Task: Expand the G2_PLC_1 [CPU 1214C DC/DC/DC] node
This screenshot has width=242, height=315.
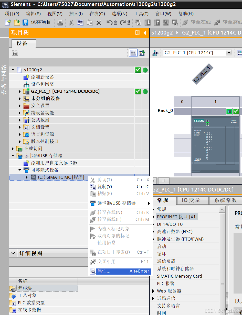Action: [20, 91]
